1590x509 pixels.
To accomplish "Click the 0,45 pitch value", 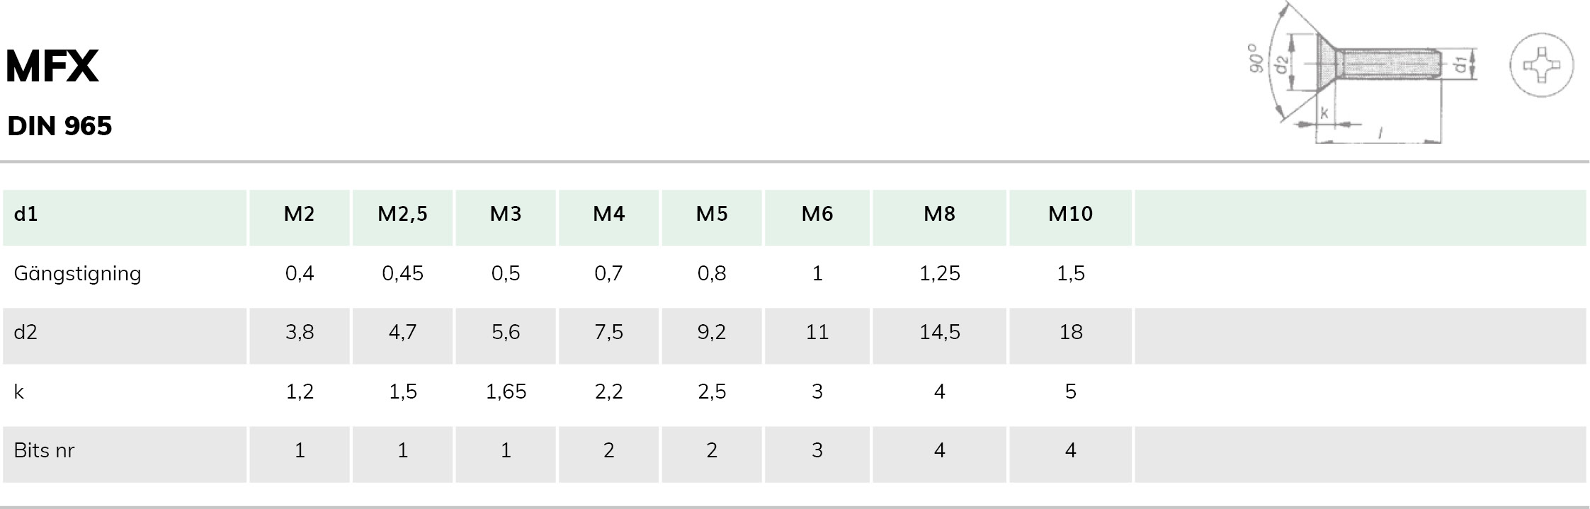I will point(402,273).
